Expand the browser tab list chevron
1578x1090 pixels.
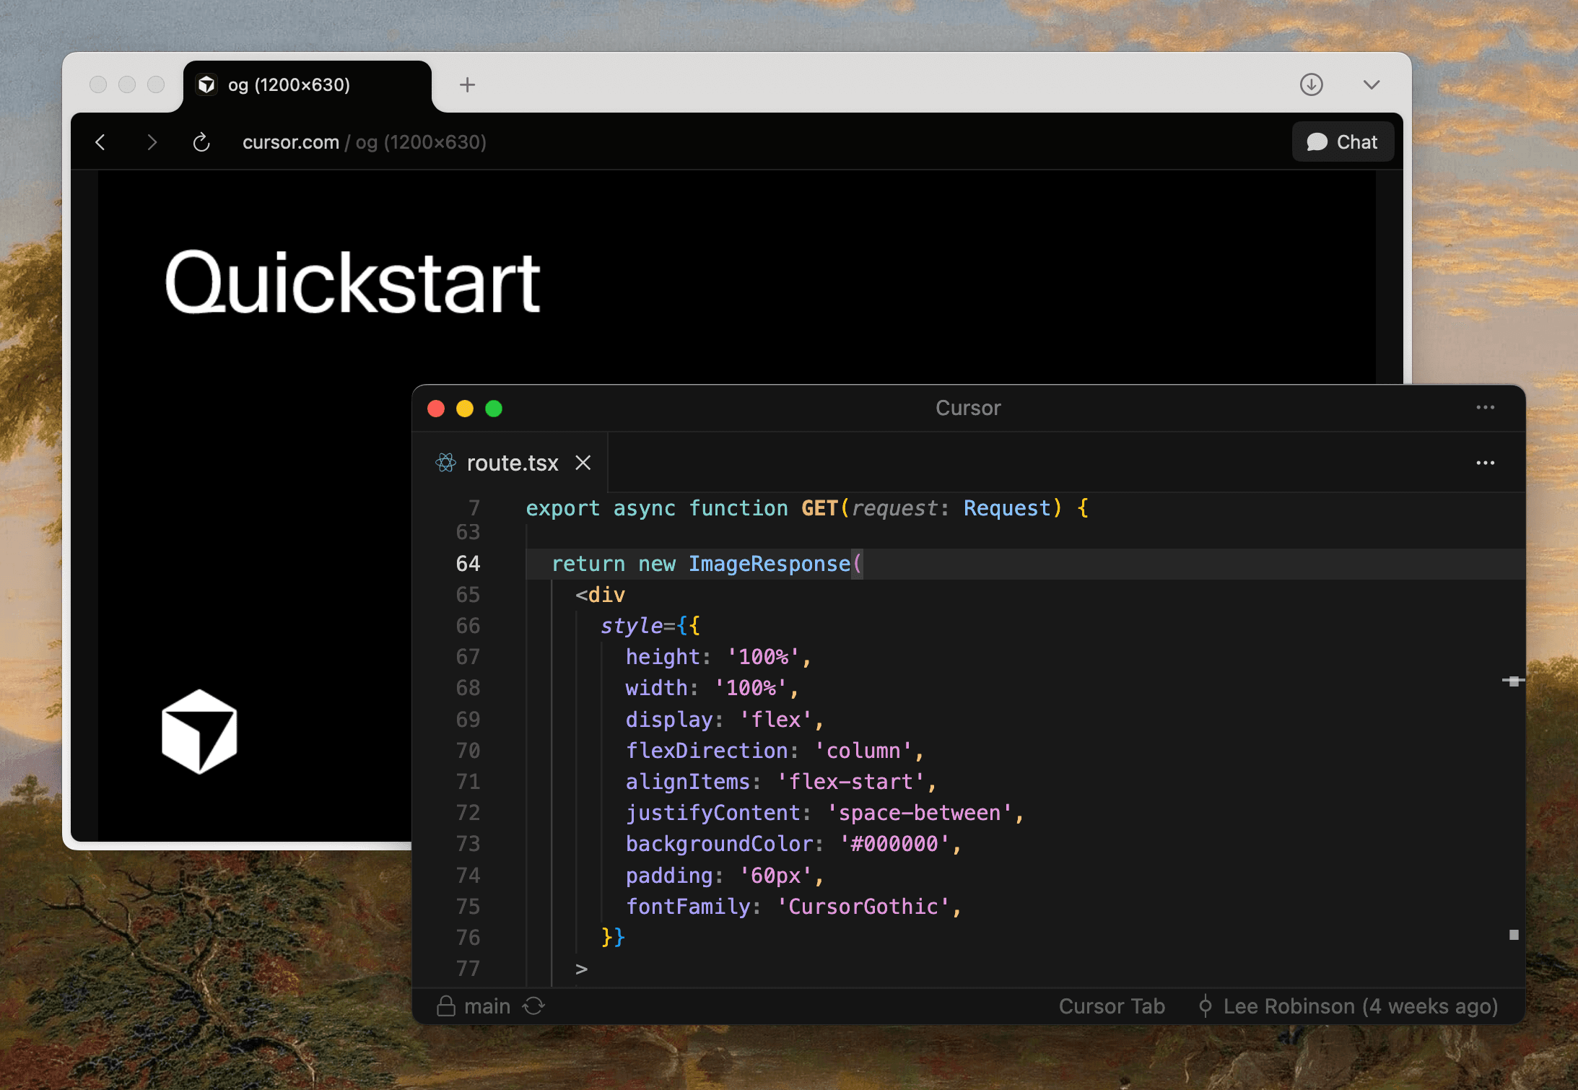pos(1372,84)
